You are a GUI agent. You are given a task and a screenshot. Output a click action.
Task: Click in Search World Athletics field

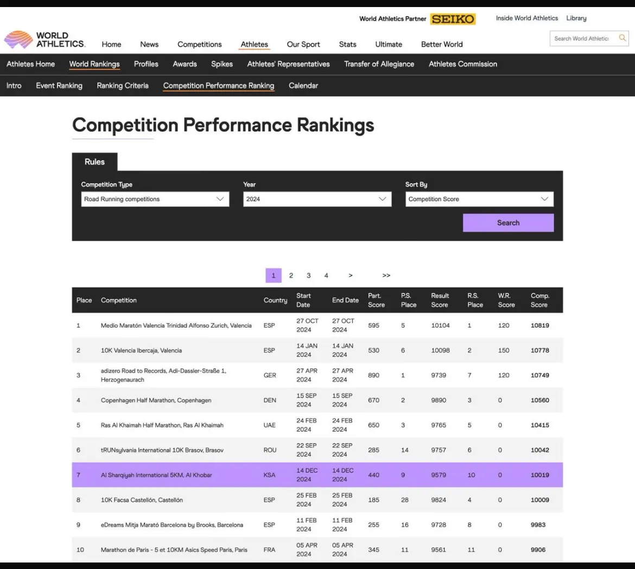tap(582, 39)
